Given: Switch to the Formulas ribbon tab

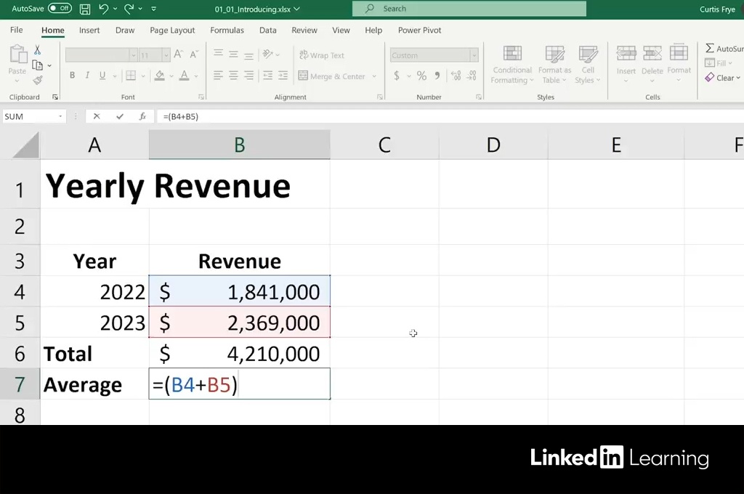Looking at the screenshot, I should coord(227,31).
